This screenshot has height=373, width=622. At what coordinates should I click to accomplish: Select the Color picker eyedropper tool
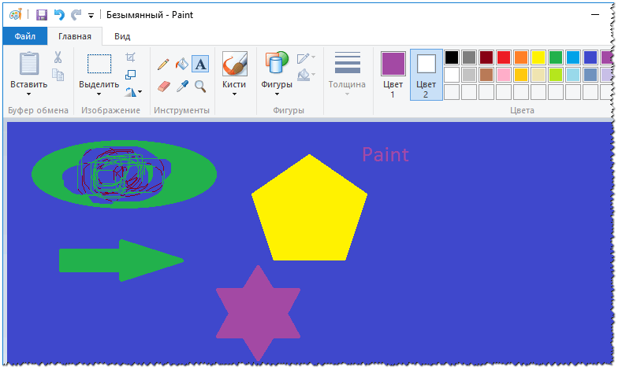[x=181, y=86]
